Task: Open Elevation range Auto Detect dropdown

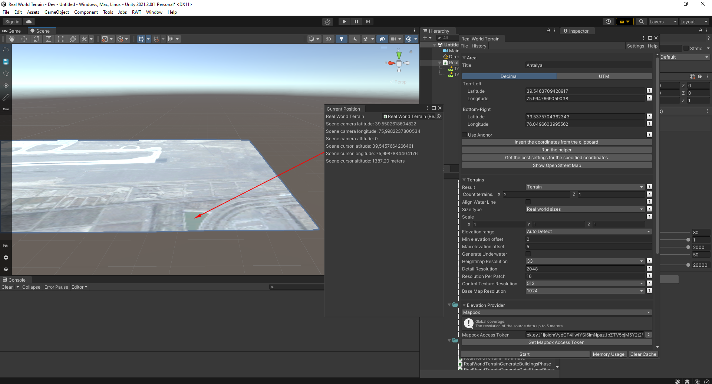Action: [589, 232]
